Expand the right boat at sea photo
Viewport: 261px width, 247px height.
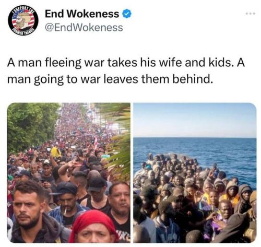coord(195,172)
